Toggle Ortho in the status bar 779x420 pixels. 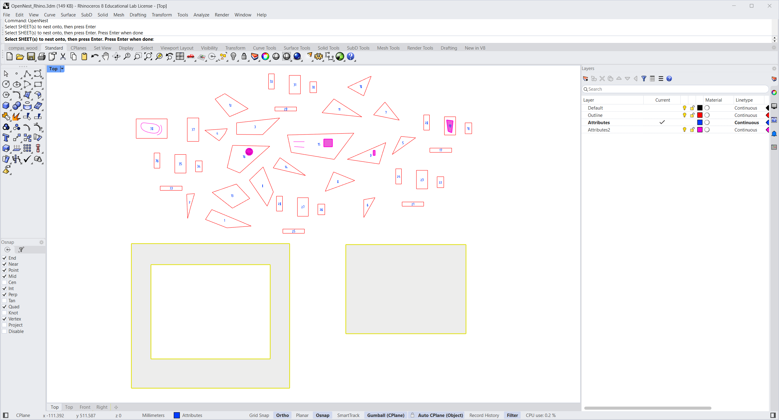coord(282,415)
